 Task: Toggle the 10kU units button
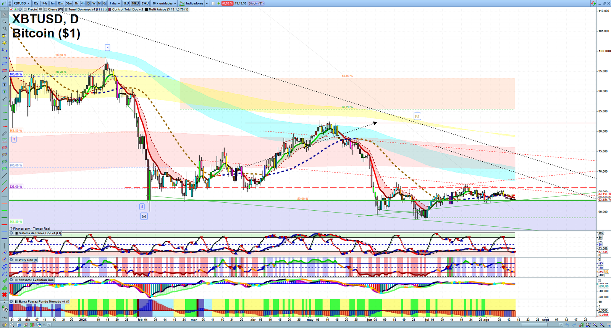pyautogui.click(x=135, y=3)
